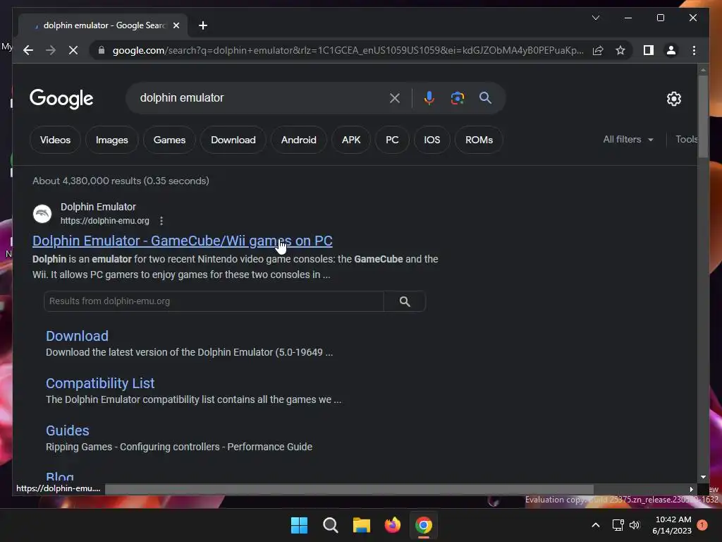This screenshot has width=722, height=542.
Task: Click the address bar URL
Action: [348, 50]
